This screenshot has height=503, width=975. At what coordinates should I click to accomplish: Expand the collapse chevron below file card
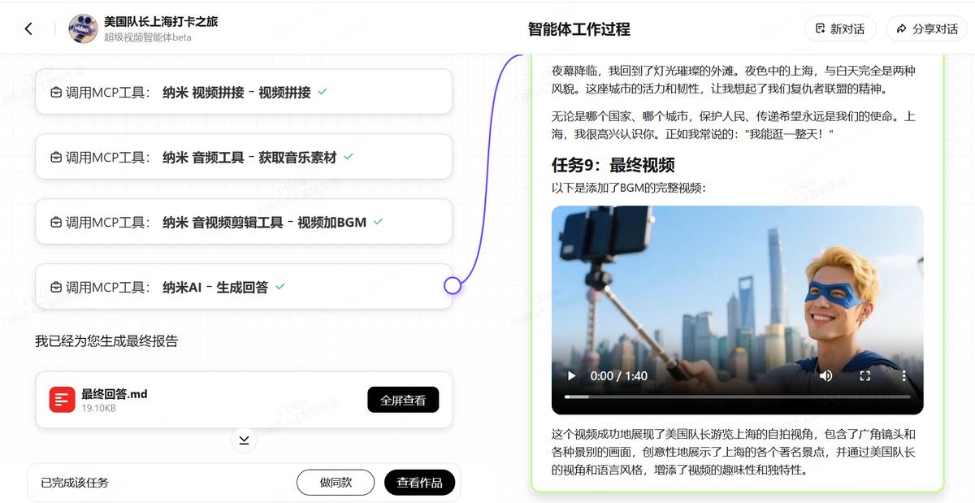(x=244, y=440)
